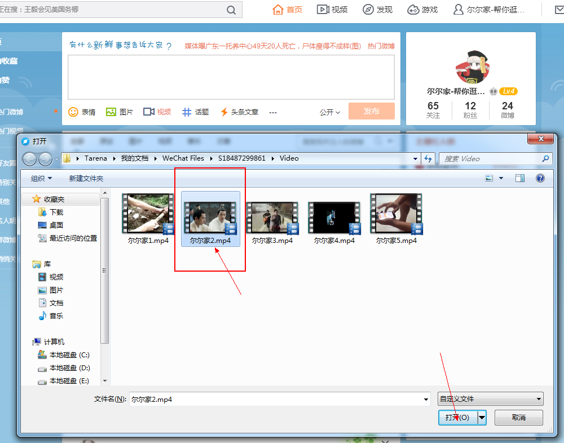Screen dimensions: 564x443
Task: Select 本地磁盘 (C:) drive
Action: pos(64,355)
